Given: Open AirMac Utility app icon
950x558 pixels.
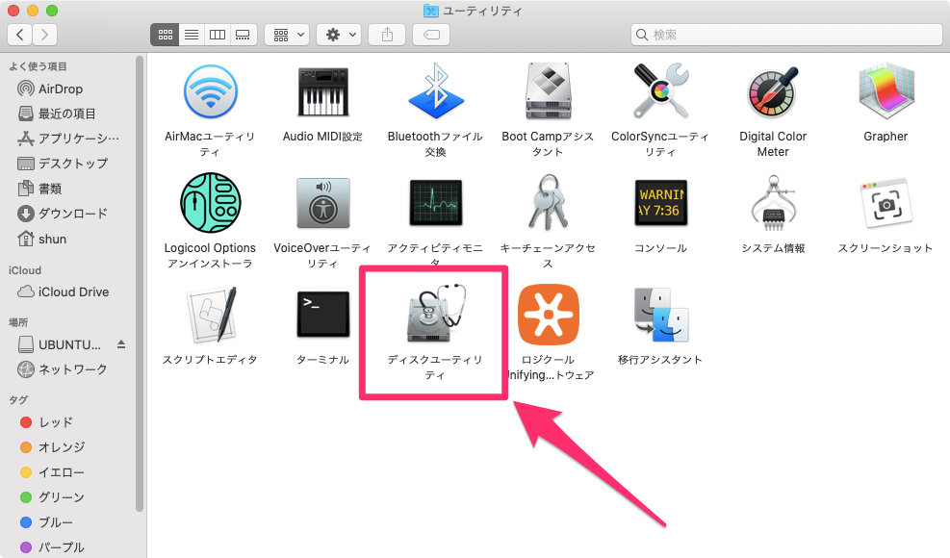Looking at the screenshot, I should pyautogui.click(x=210, y=92).
